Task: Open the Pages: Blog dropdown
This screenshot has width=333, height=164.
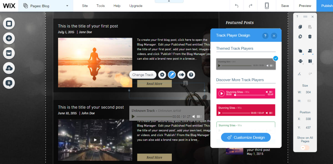Action: (46, 6)
